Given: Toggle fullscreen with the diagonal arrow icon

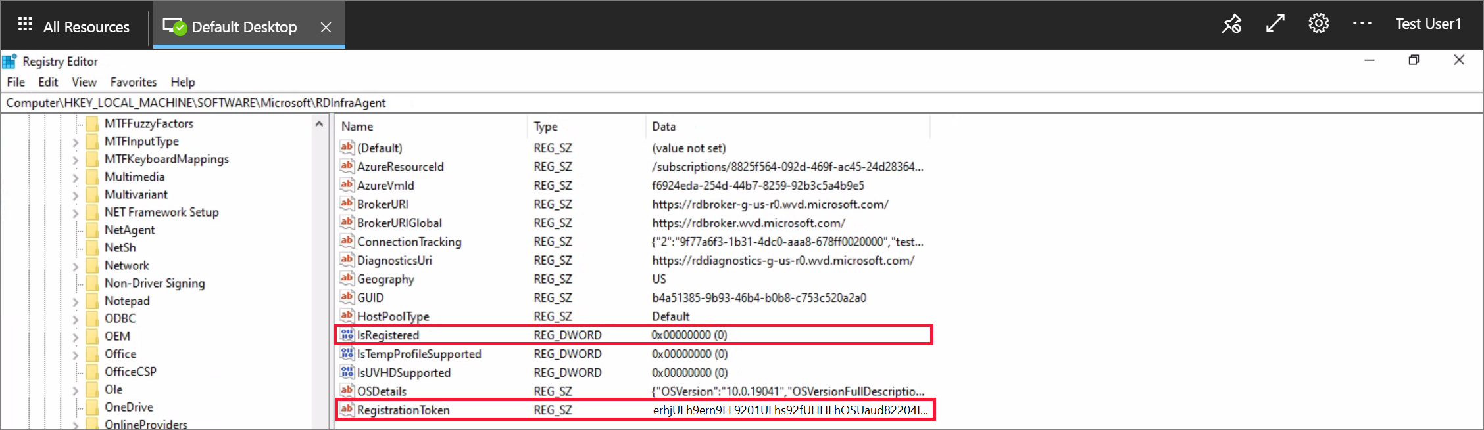Looking at the screenshot, I should coord(1275,24).
